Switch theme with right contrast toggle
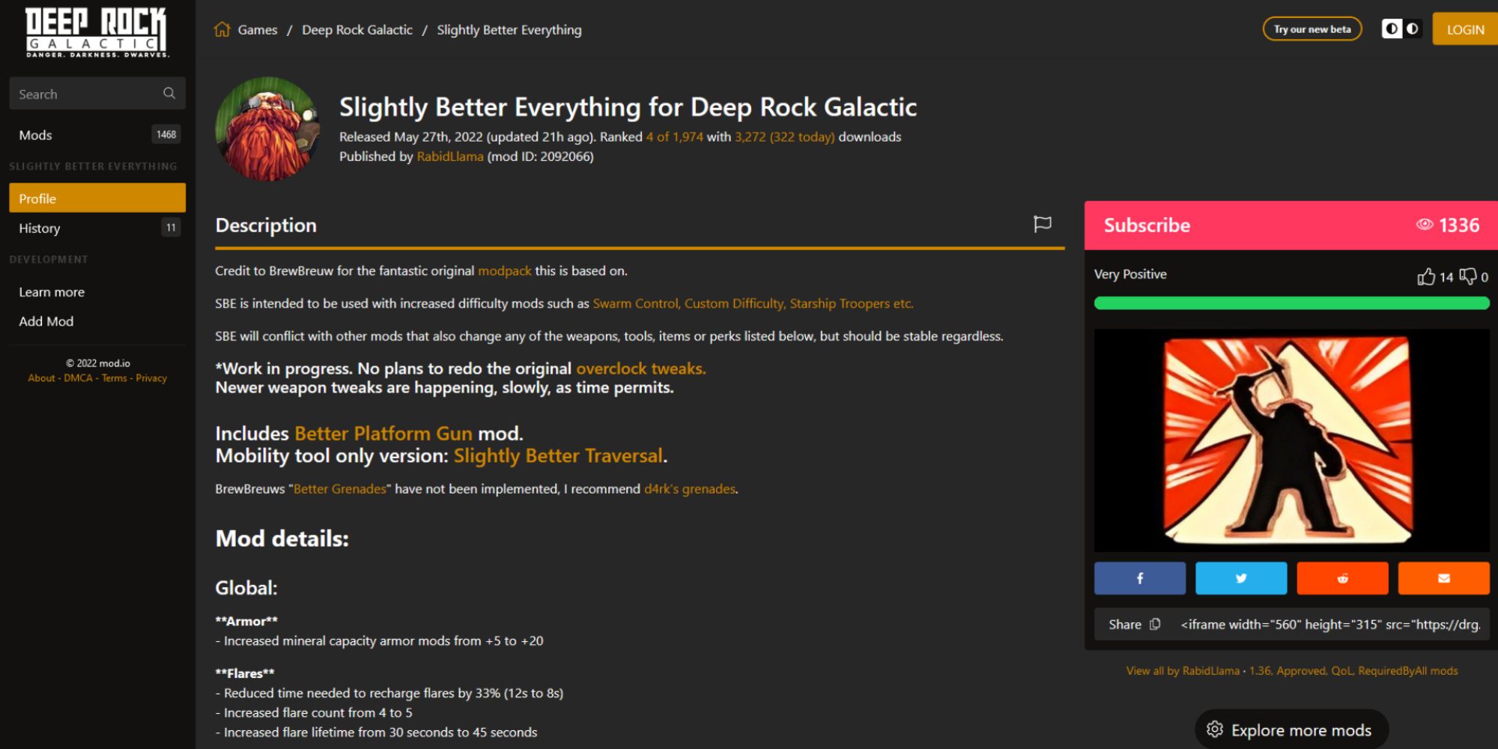 (1412, 29)
